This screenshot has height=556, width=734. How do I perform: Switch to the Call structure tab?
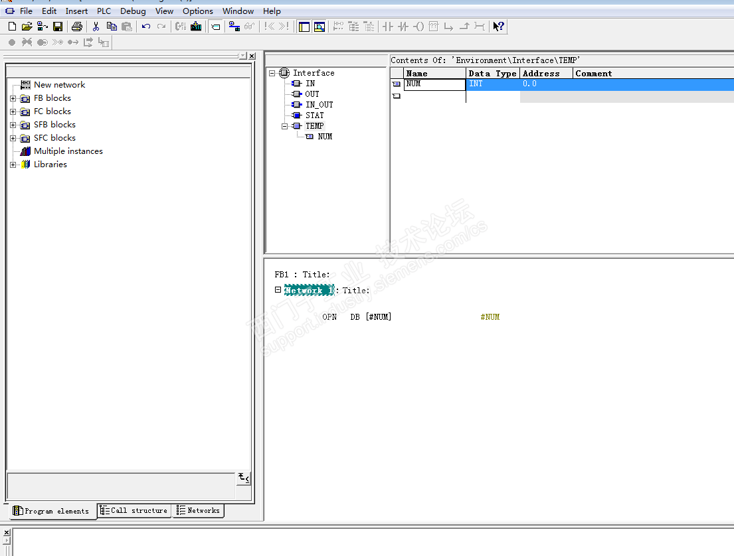tap(135, 510)
